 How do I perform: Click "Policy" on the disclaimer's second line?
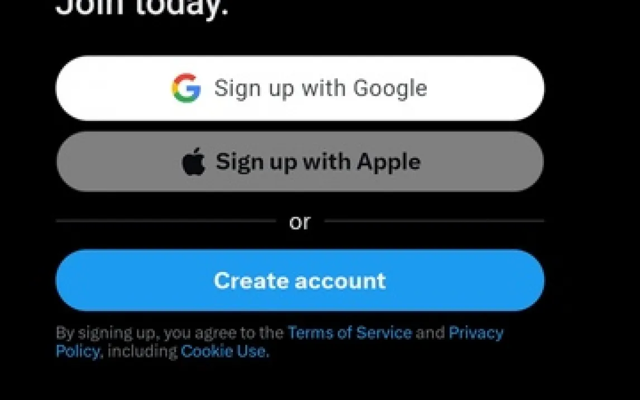pos(78,351)
